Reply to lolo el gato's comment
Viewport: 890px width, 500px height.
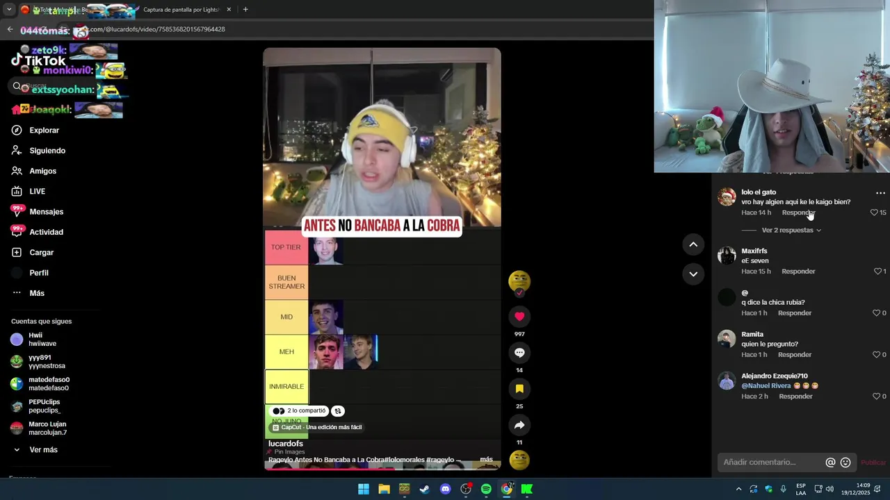(798, 212)
